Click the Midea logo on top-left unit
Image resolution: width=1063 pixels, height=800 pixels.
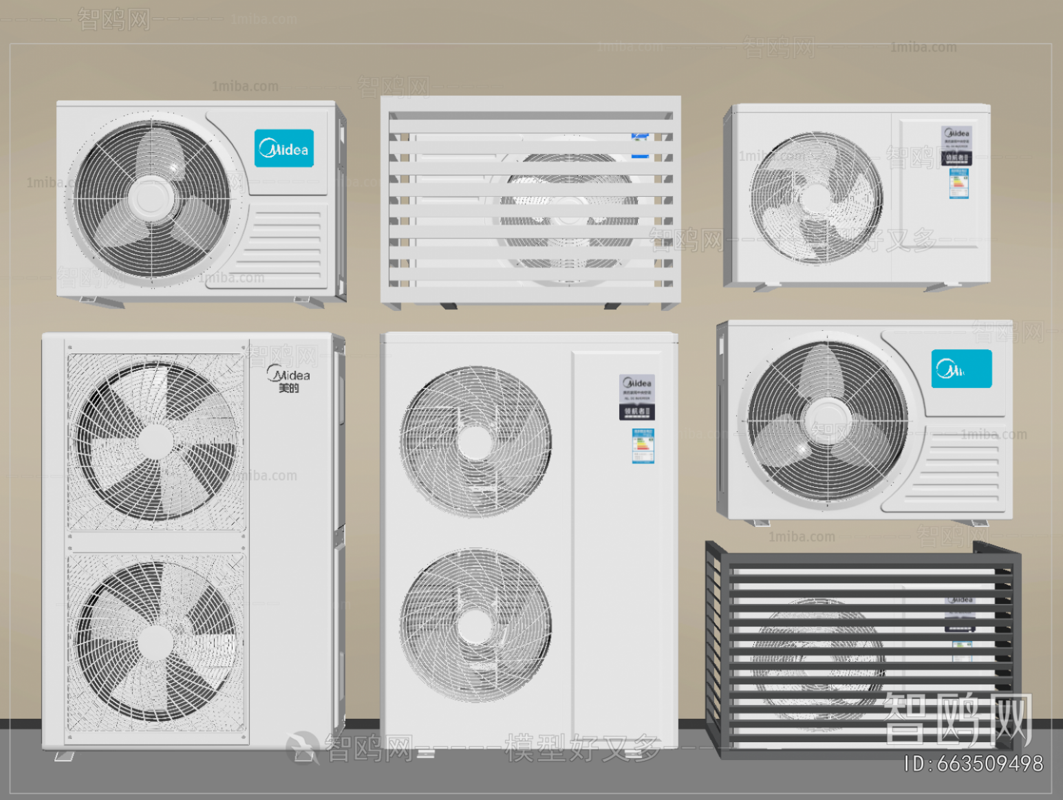coord(284,147)
